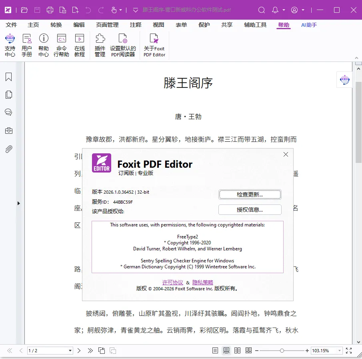Select facing pages view mode

(237, 351)
